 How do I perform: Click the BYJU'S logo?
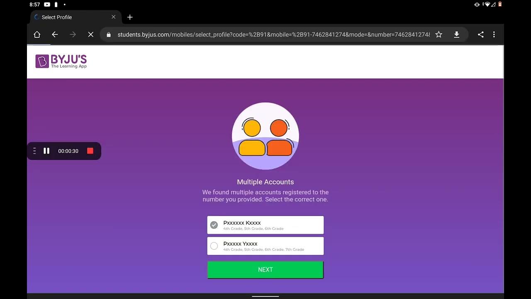point(61,61)
